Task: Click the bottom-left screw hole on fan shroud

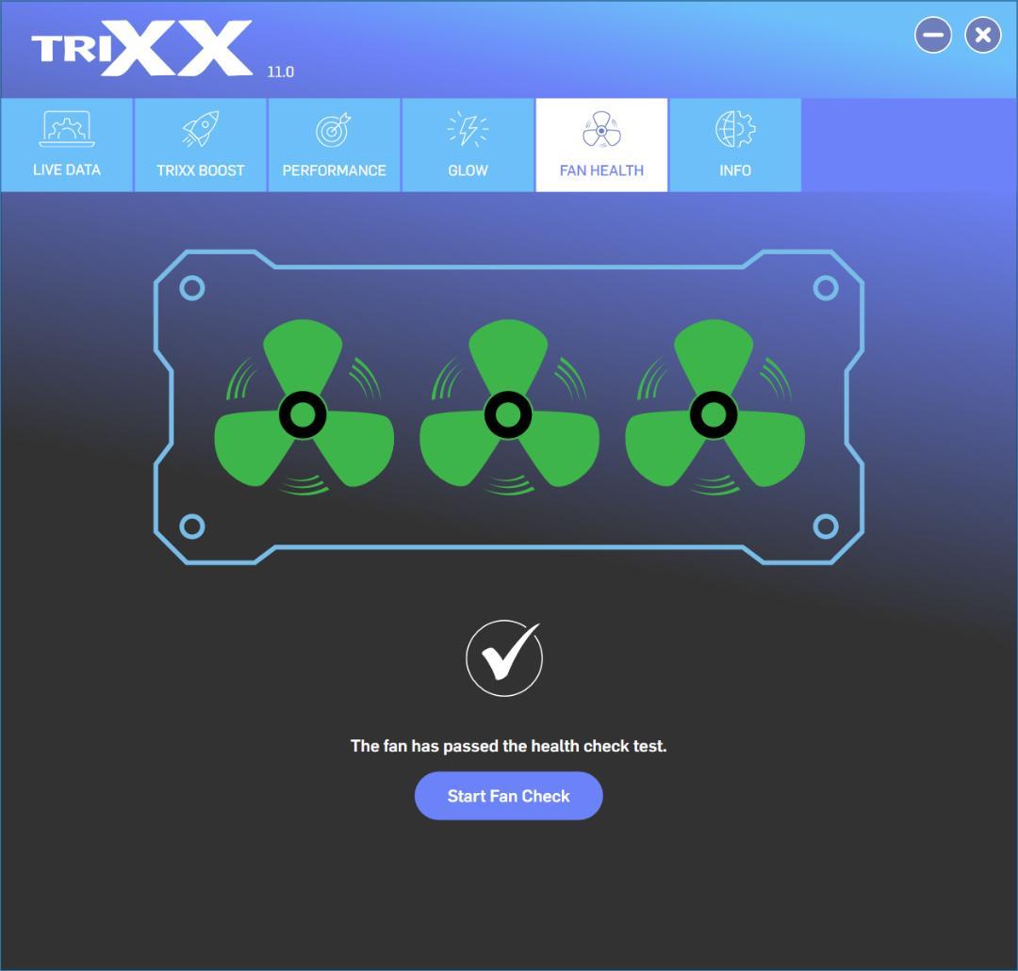Action: [192, 526]
